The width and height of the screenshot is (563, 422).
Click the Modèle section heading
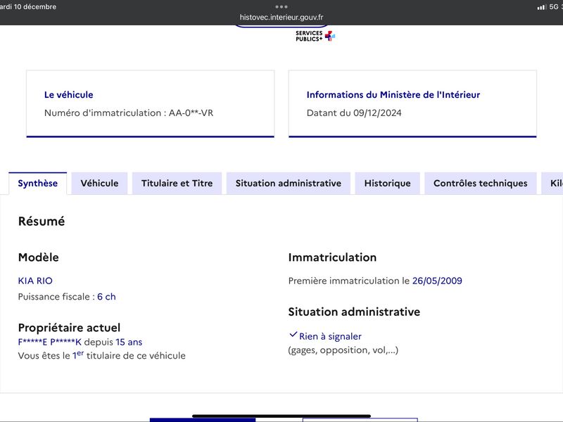pyautogui.click(x=39, y=257)
